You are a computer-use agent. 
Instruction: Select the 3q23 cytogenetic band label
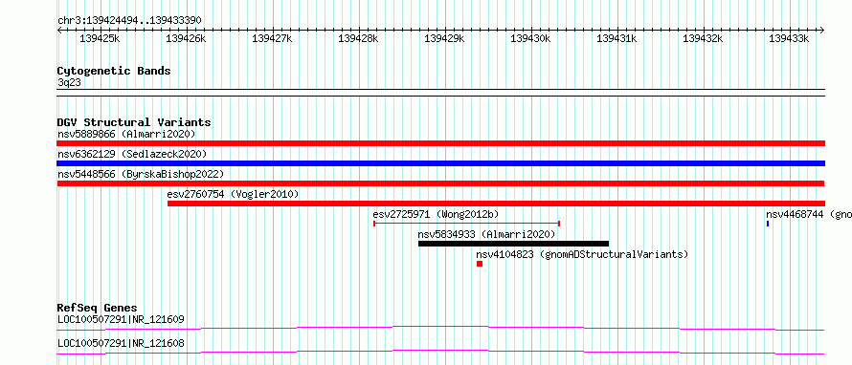(69, 82)
